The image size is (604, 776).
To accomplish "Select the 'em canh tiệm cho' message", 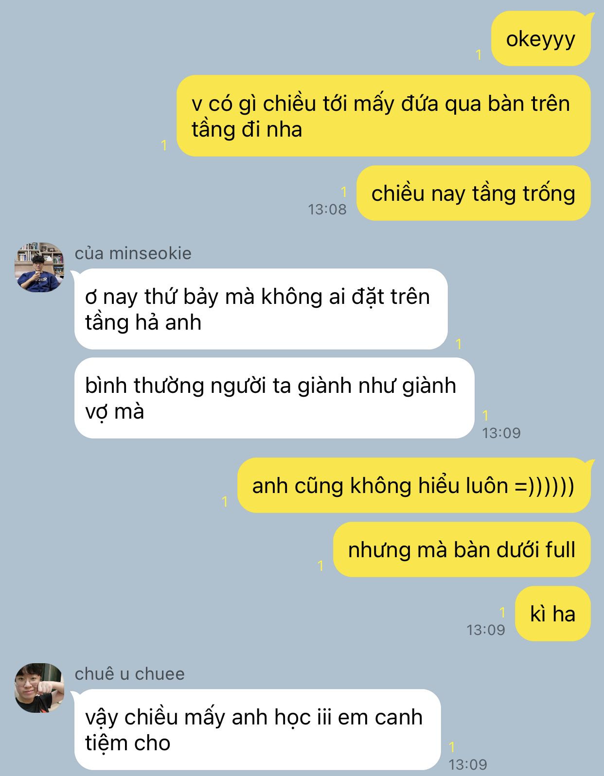I will [x=257, y=730].
